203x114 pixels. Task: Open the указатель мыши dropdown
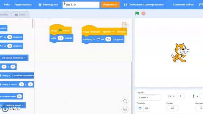[x=14, y=105]
